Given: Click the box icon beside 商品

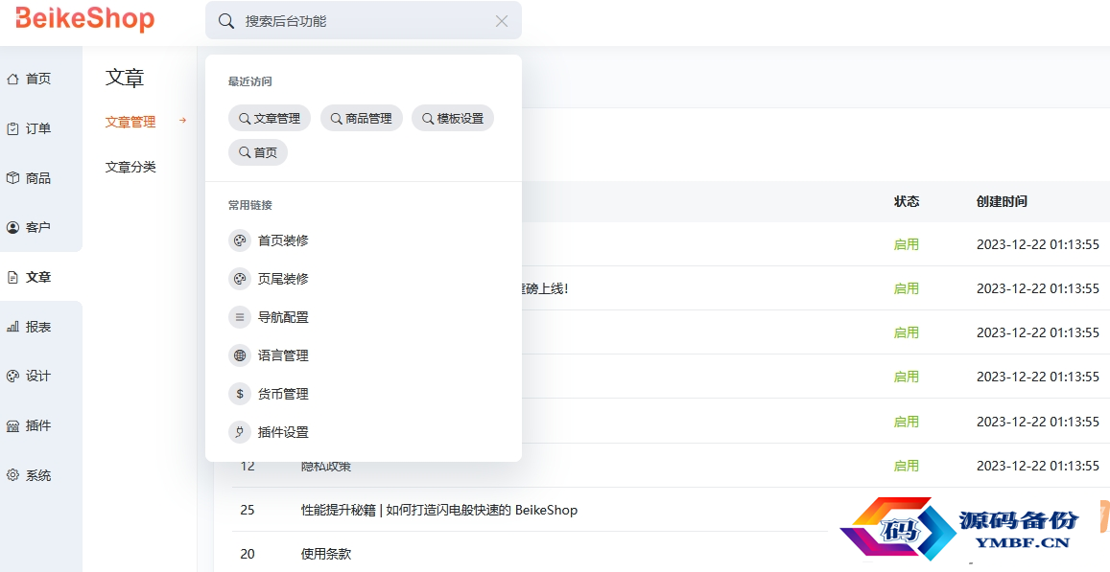Looking at the screenshot, I should point(12,178).
